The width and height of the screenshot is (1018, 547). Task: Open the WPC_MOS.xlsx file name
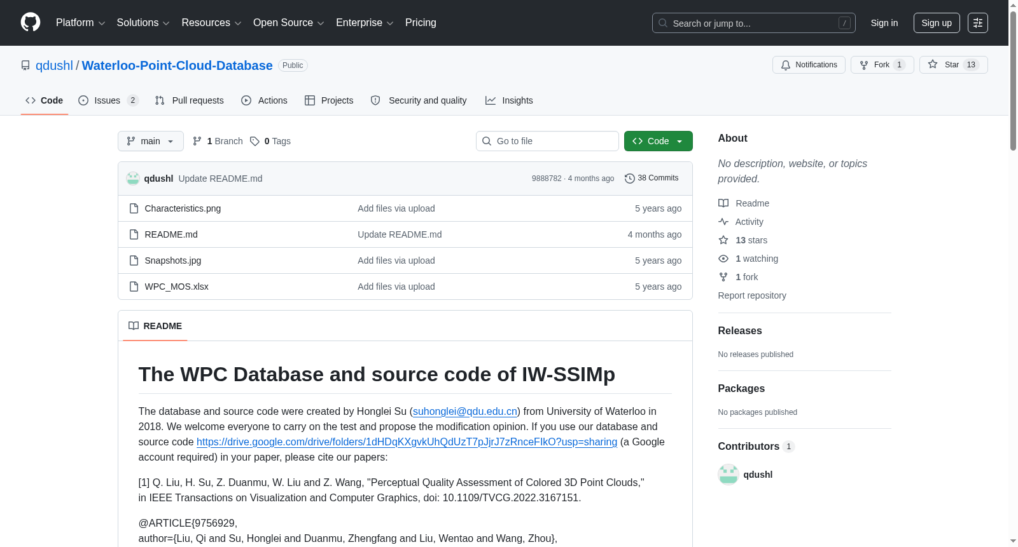coord(176,287)
